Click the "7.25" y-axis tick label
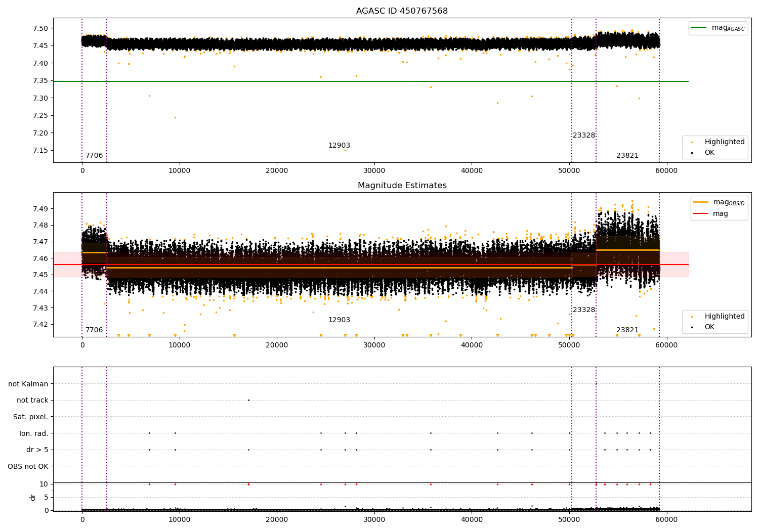 tap(41, 116)
